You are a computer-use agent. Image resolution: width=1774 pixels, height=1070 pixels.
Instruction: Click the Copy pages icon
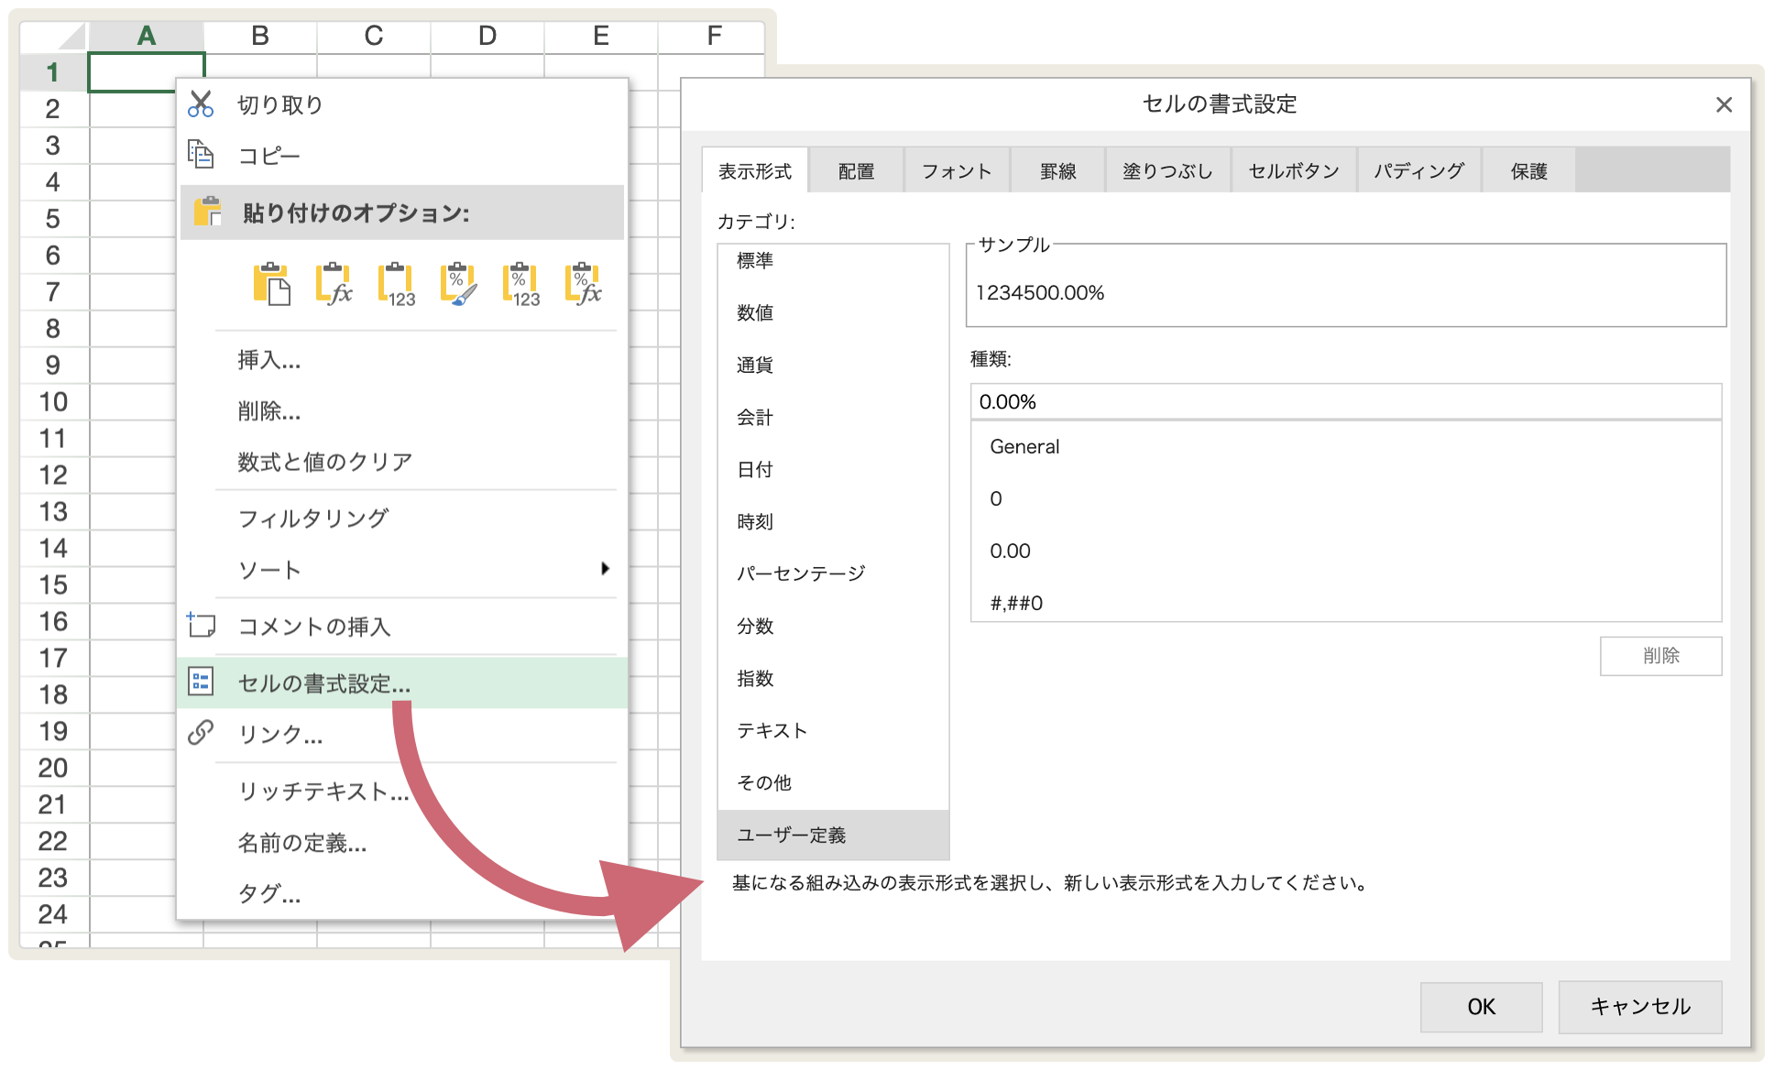201,154
